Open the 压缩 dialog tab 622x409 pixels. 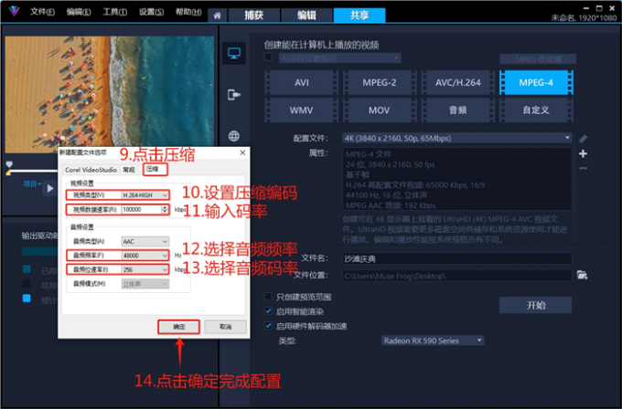(x=155, y=169)
